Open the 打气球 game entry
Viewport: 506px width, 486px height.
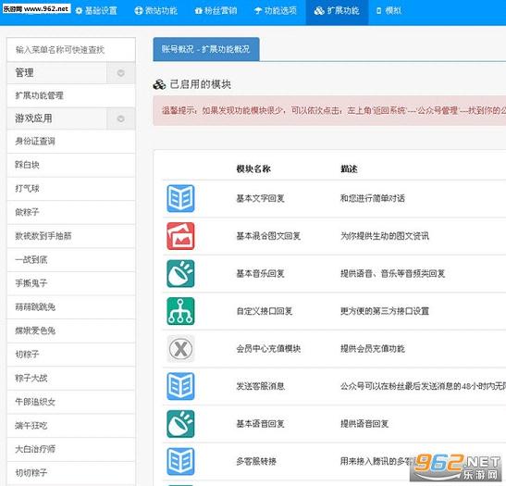coord(71,189)
